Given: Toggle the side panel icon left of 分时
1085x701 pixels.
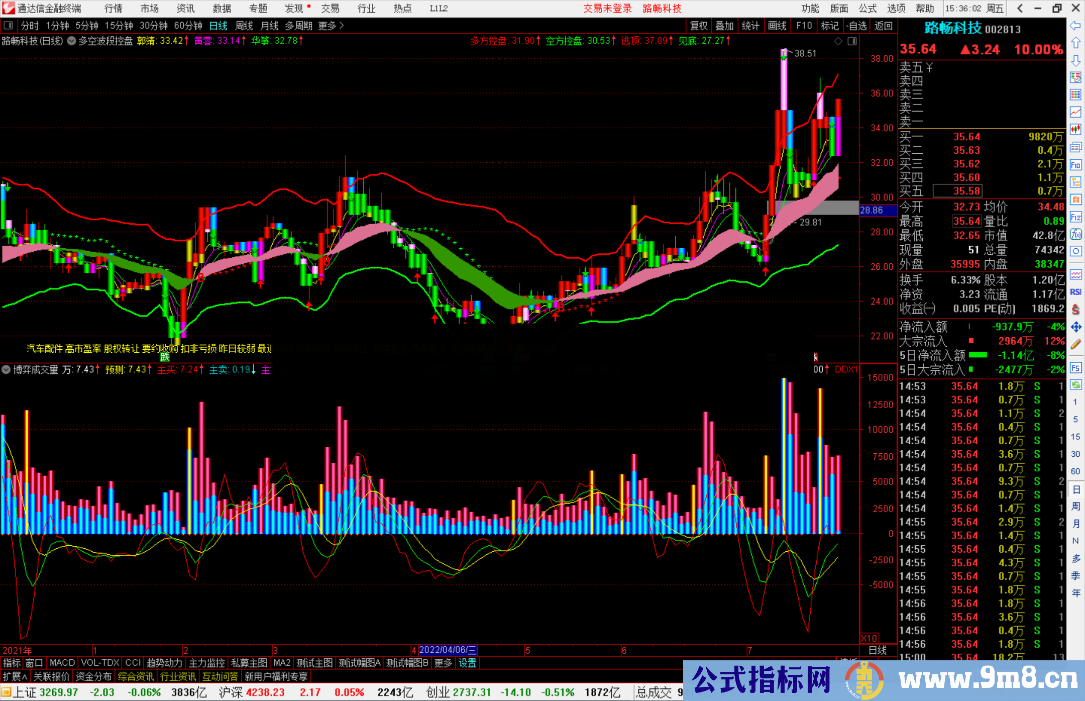Looking at the screenshot, I should [9, 26].
